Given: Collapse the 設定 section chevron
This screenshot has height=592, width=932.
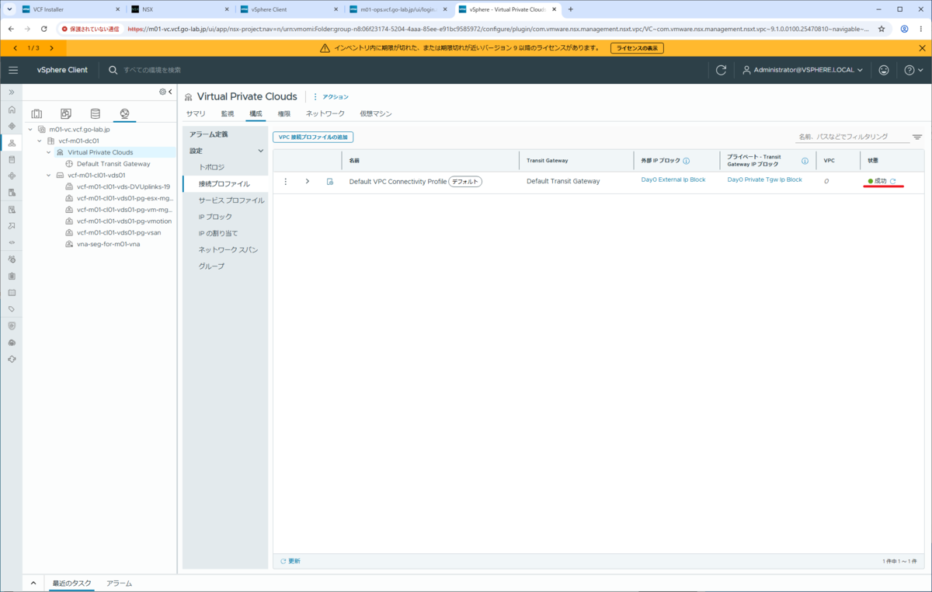Looking at the screenshot, I should point(261,151).
